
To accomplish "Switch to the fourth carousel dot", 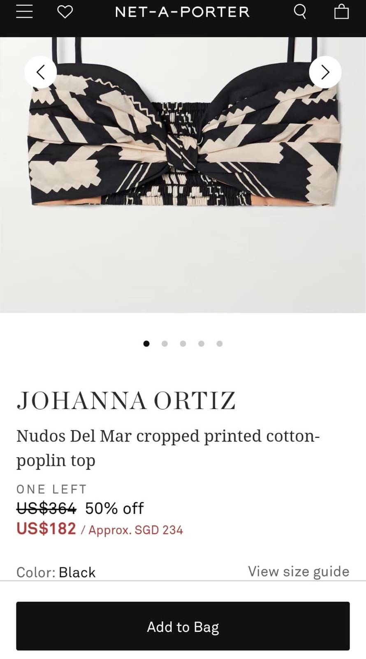I will click(201, 344).
